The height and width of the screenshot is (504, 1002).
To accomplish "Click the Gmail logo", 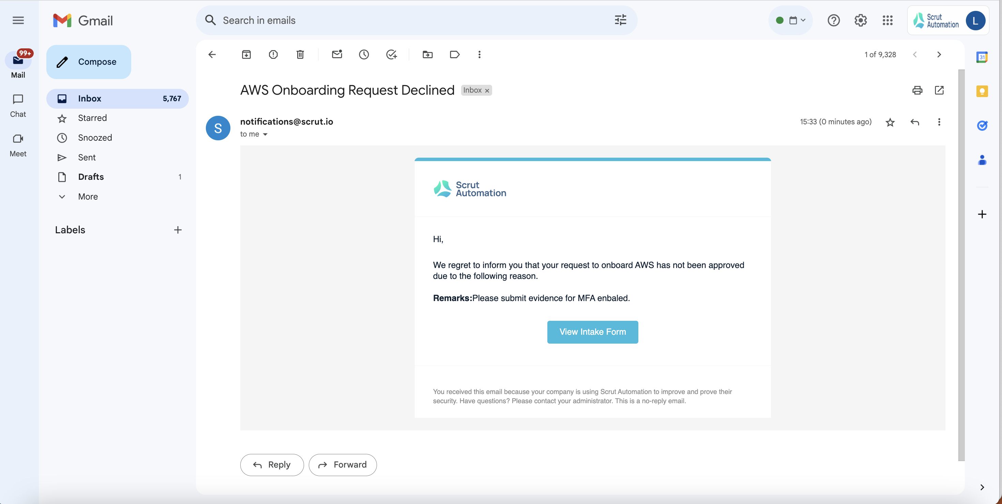I will tap(83, 20).
